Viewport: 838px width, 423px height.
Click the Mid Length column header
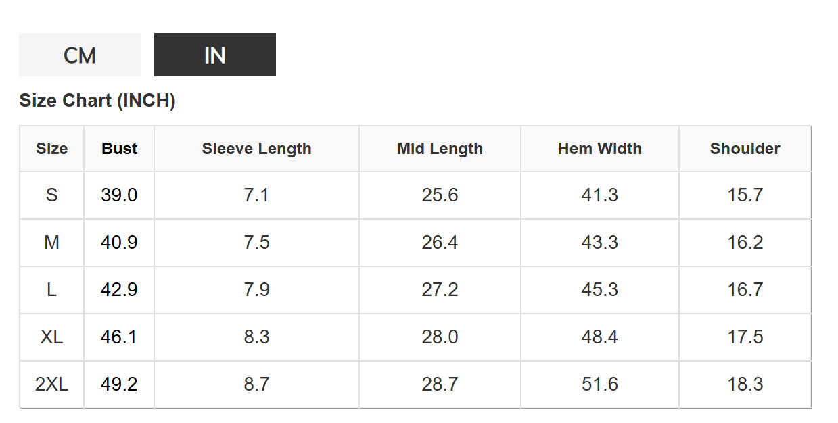click(440, 149)
